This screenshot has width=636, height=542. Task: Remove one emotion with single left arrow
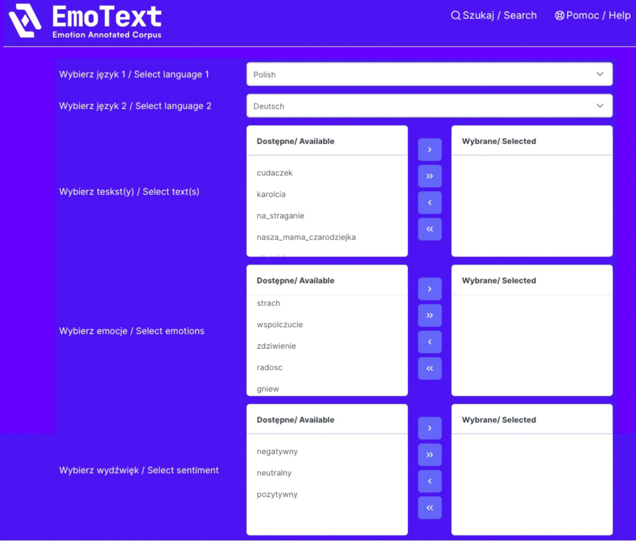coord(429,342)
